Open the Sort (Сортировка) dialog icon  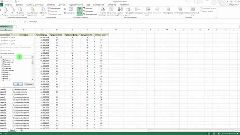tap(71, 11)
